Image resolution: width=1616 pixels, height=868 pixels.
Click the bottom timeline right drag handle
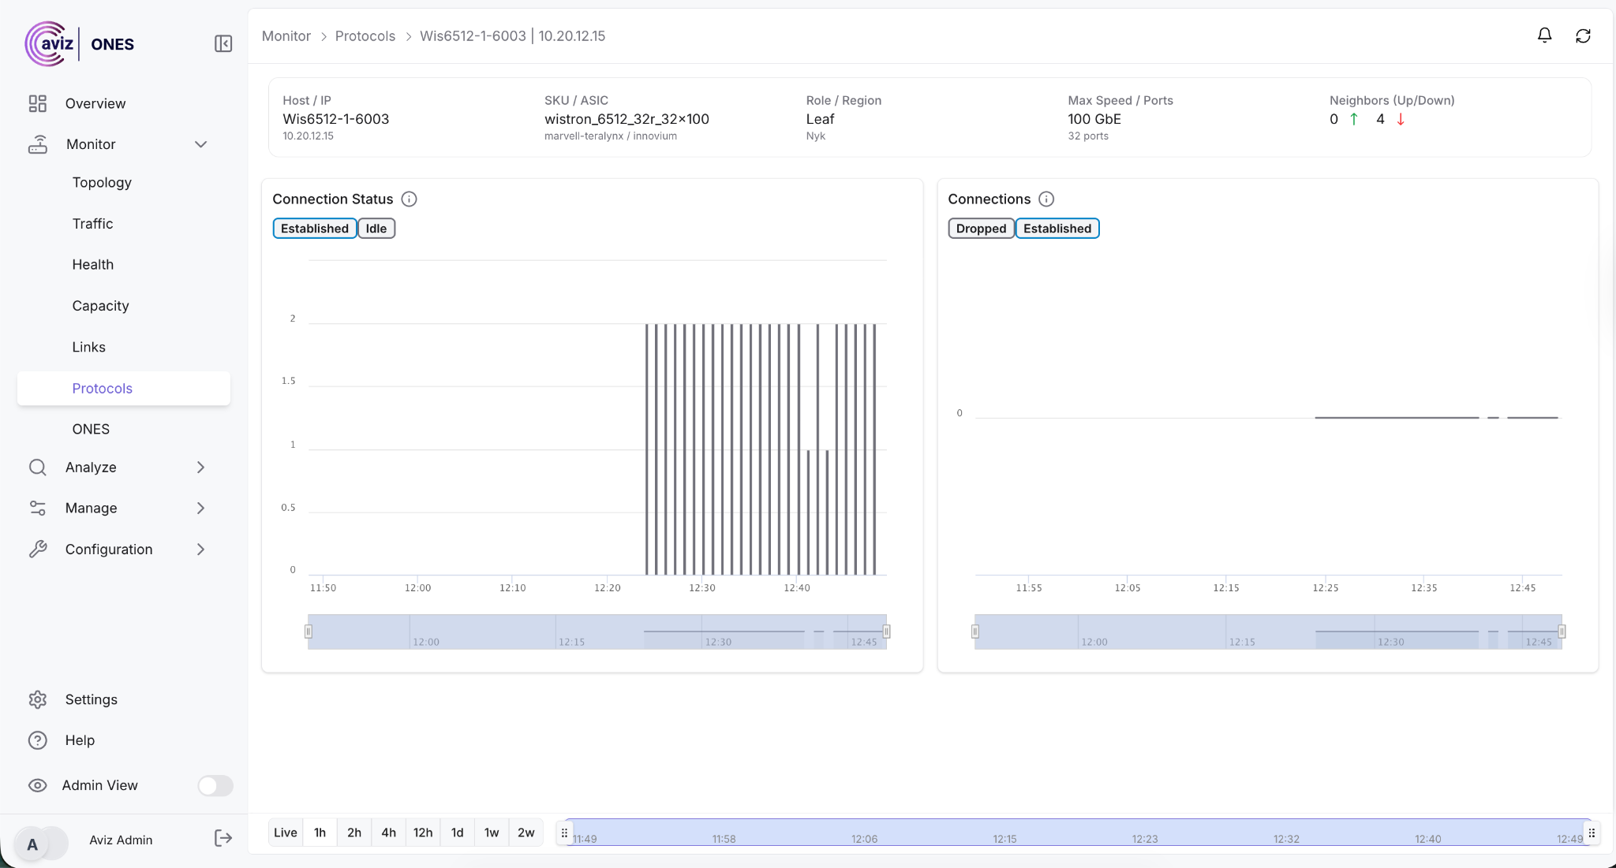(x=1592, y=833)
